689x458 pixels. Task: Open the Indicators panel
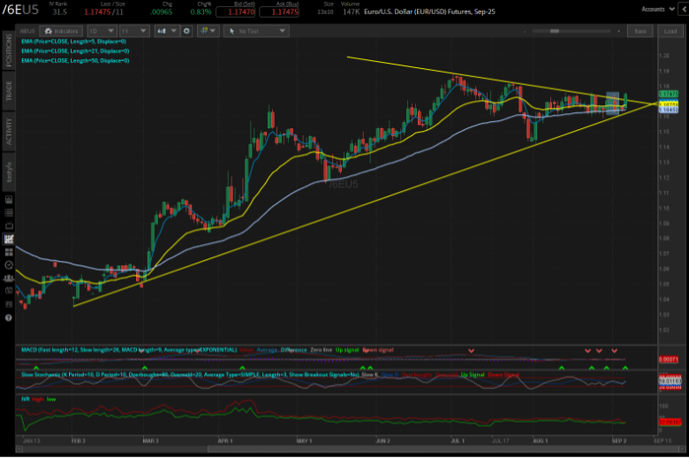[61, 31]
